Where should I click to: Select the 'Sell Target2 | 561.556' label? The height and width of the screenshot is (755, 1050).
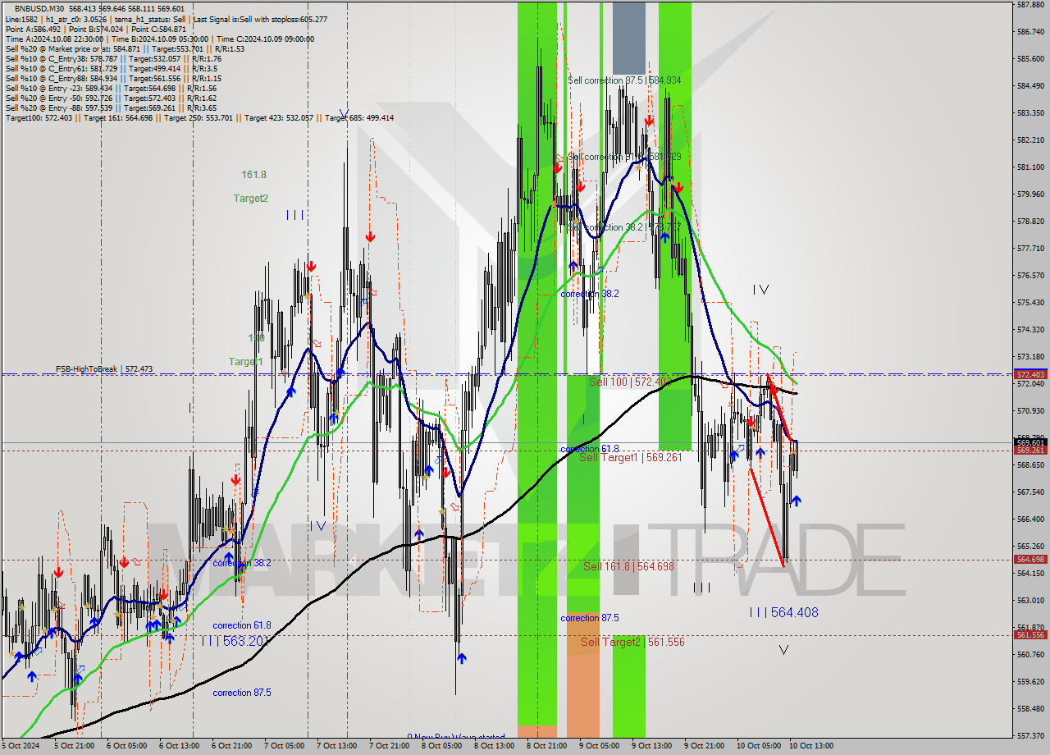[632, 642]
